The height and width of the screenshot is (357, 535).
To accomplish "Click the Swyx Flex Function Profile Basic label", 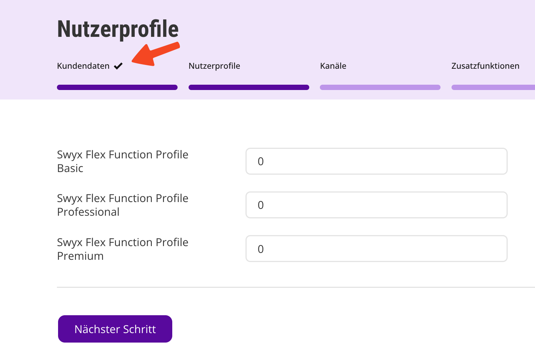I will [x=122, y=161].
